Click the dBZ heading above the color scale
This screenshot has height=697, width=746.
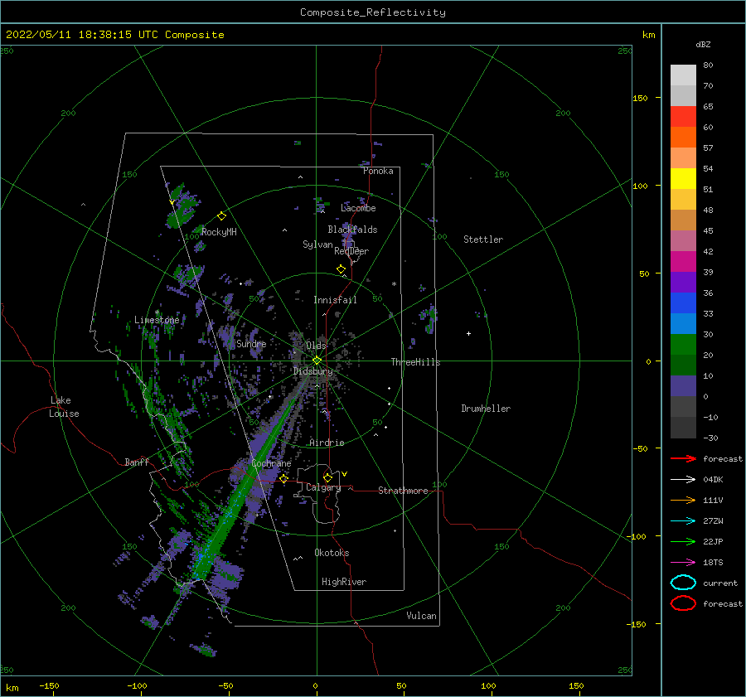pos(703,44)
